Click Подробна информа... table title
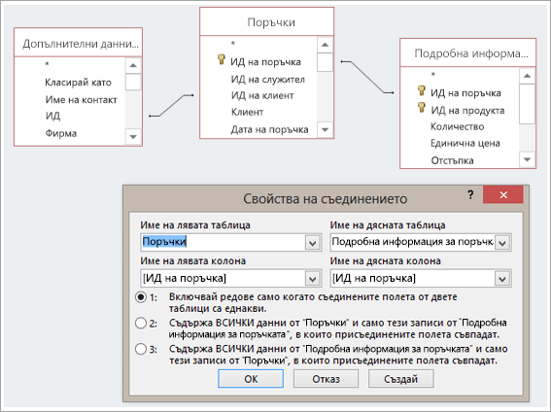551x412 pixels. point(471,53)
